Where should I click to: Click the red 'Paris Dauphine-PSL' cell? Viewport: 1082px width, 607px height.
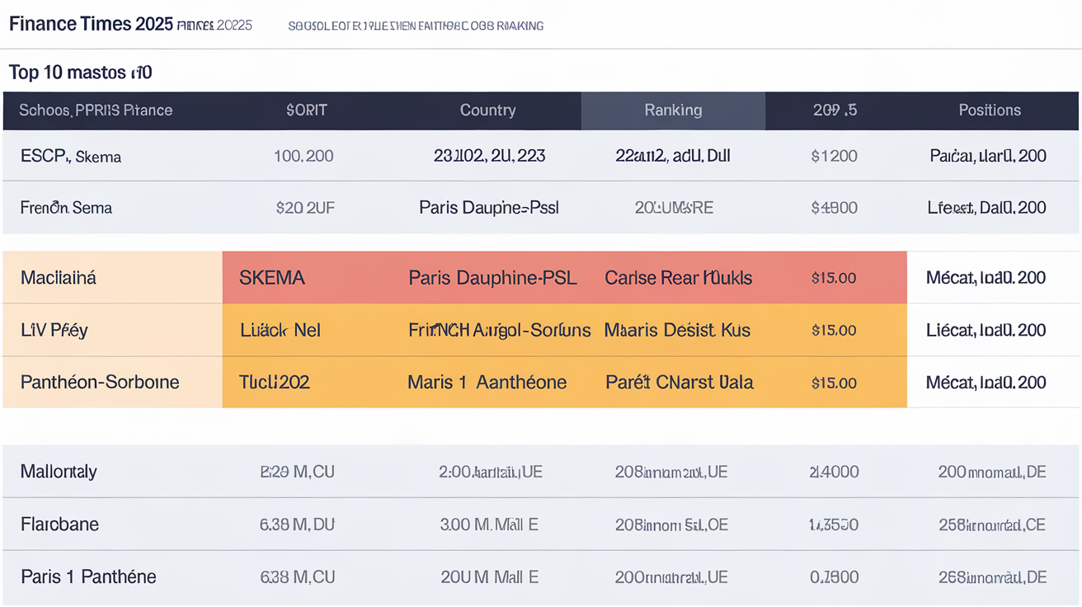[x=492, y=278]
